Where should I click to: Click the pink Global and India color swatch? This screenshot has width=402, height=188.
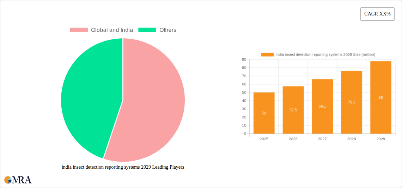[x=79, y=30]
